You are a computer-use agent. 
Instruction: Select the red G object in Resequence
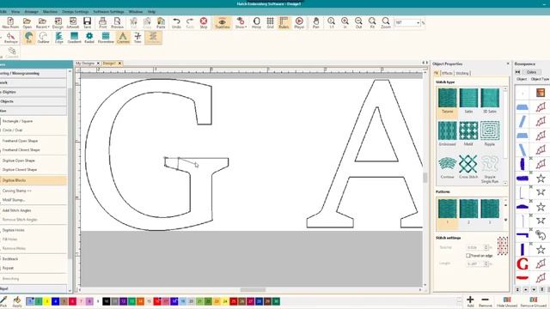click(x=522, y=264)
